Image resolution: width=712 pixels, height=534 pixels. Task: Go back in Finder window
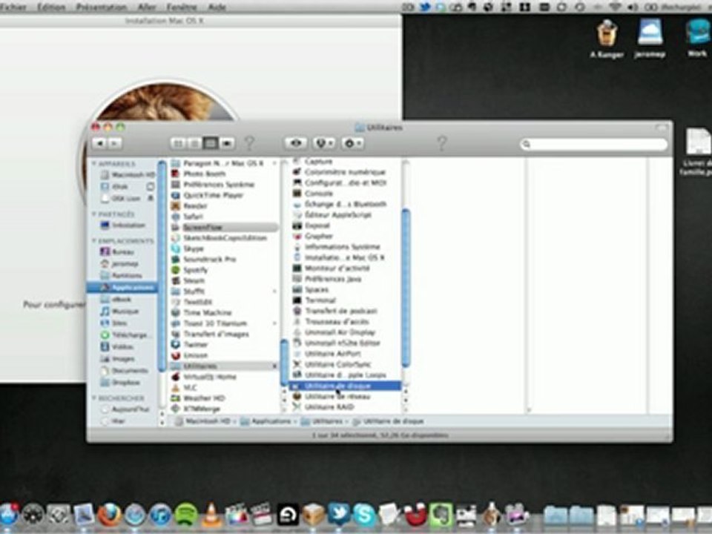pos(100,143)
